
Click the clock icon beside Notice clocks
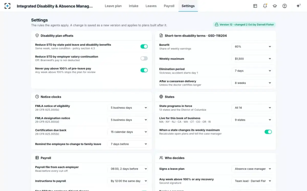pyautogui.click(x=37, y=97)
